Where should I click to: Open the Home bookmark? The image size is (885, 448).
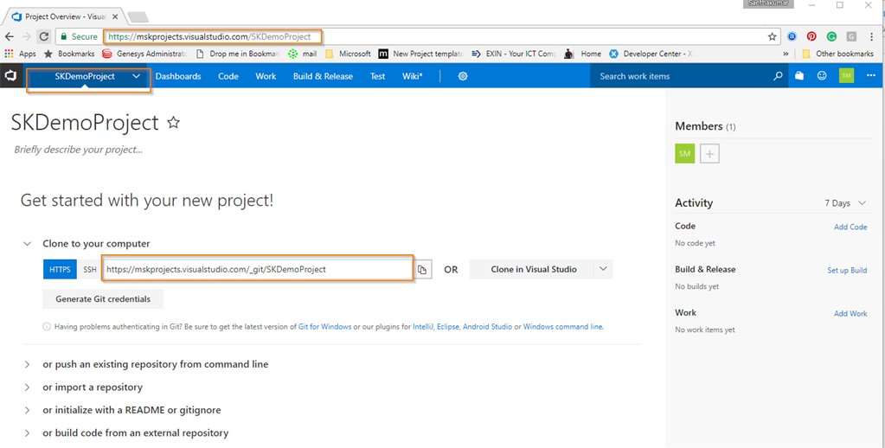click(583, 54)
